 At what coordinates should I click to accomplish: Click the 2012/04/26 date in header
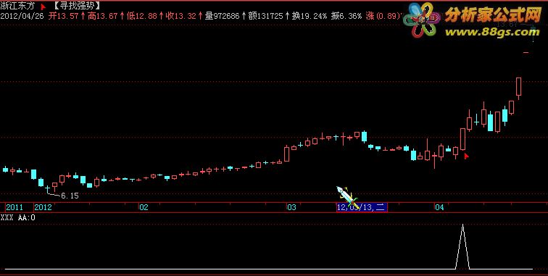point(22,16)
